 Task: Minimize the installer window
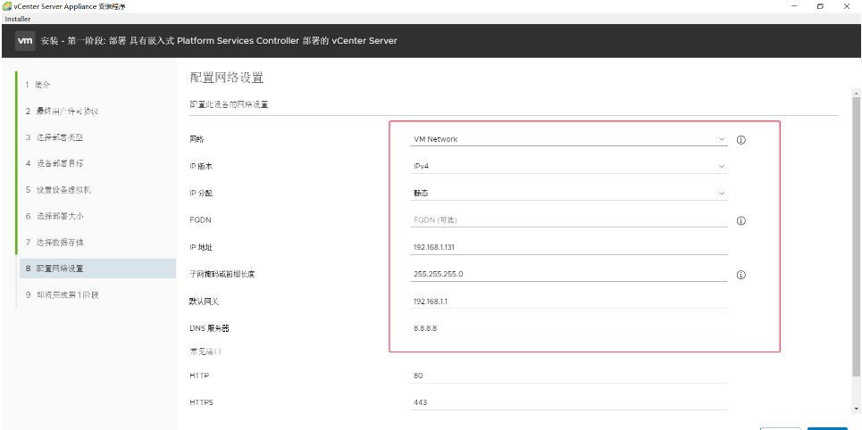point(794,6)
